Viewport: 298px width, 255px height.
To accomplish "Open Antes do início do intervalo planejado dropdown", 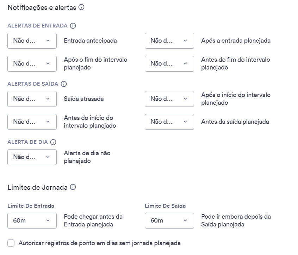I will 32,122.
